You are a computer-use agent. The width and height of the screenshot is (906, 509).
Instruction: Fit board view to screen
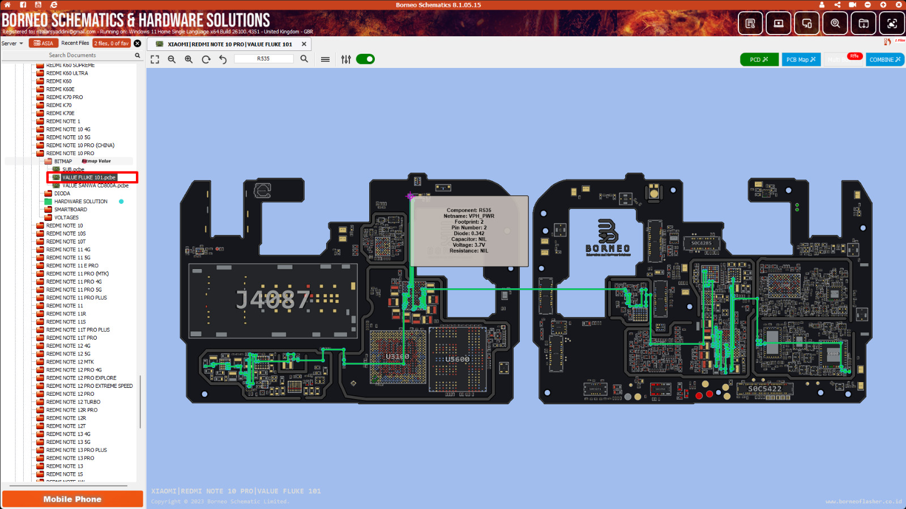coord(155,59)
